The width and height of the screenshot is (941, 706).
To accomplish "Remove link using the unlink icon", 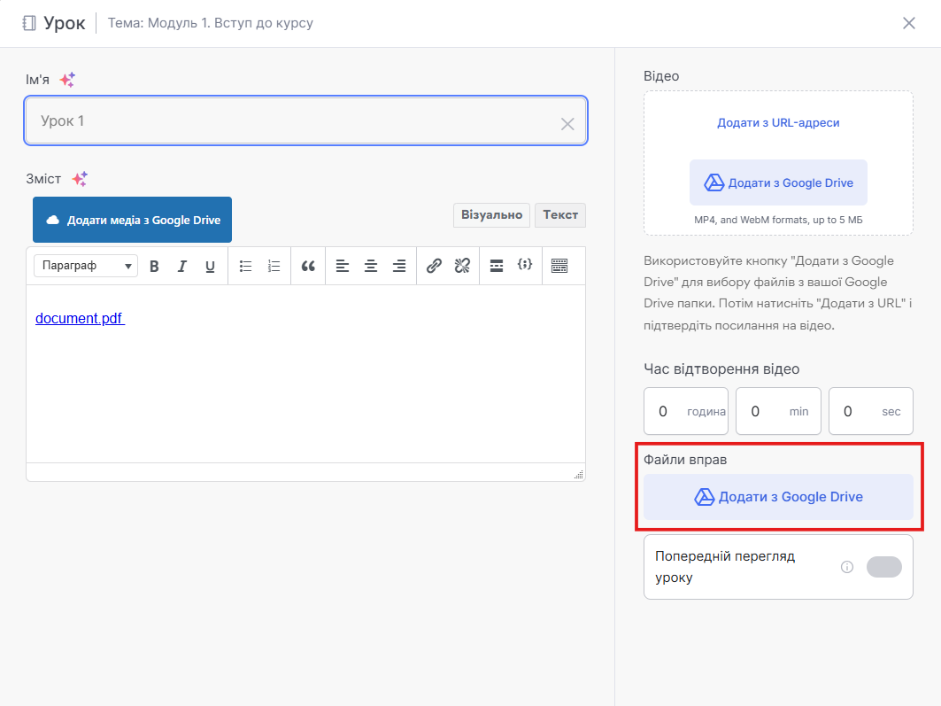I will [x=461, y=266].
